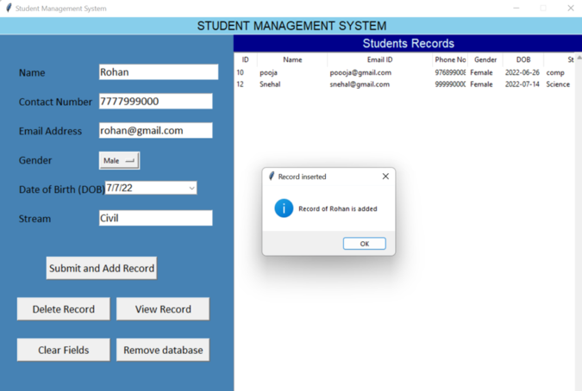Select the Phone No column header

point(450,59)
